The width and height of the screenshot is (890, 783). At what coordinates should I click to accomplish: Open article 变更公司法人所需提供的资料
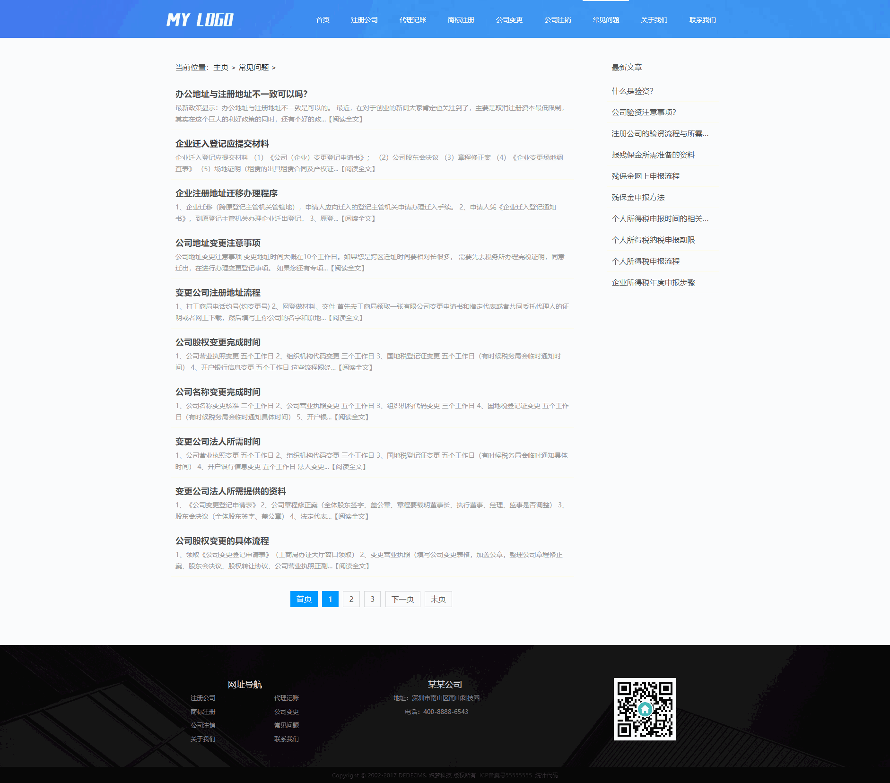click(x=230, y=491)
